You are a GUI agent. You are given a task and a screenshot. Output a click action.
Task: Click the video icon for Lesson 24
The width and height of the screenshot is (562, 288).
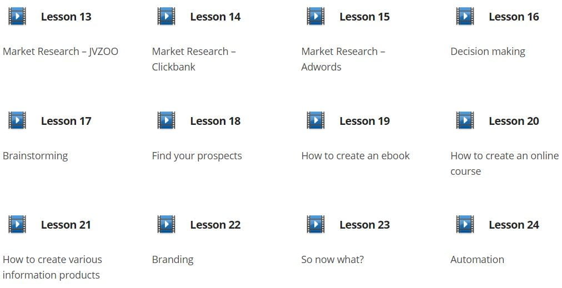tap(465, 224)
